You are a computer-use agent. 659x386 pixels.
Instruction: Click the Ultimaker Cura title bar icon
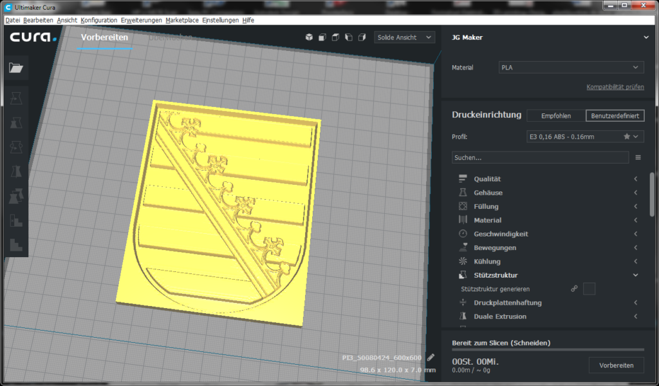8,7
